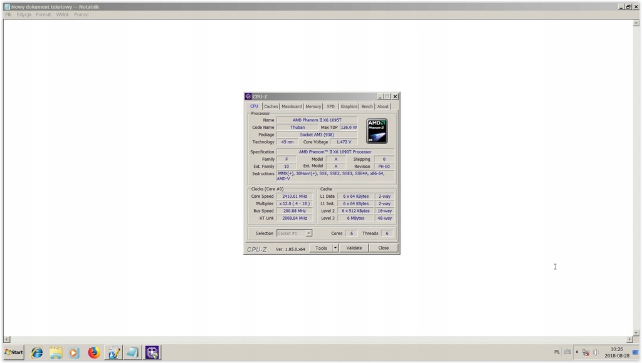Select the processor name 'AMD Phenom II X6 1095T'
This screenshot has height=363, width=642.
317,120
